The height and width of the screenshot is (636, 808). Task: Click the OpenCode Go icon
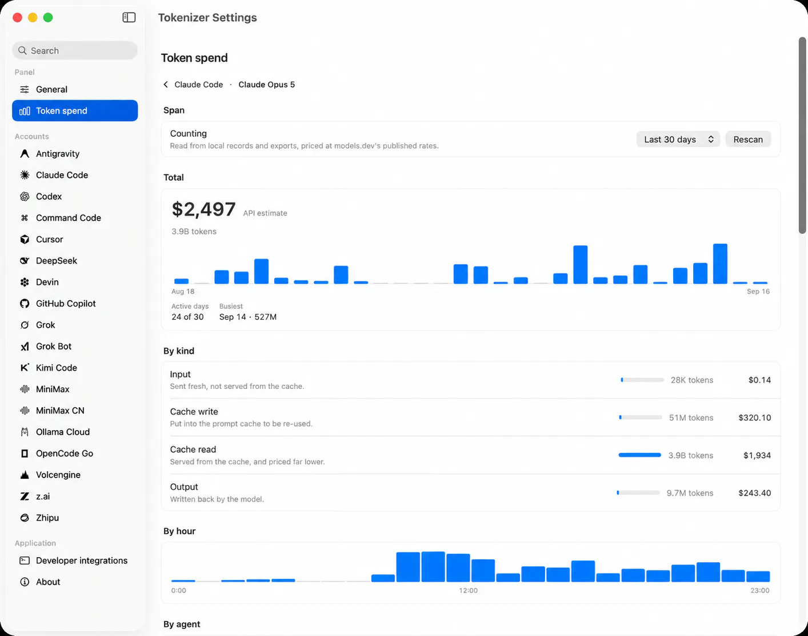[25, 454]
